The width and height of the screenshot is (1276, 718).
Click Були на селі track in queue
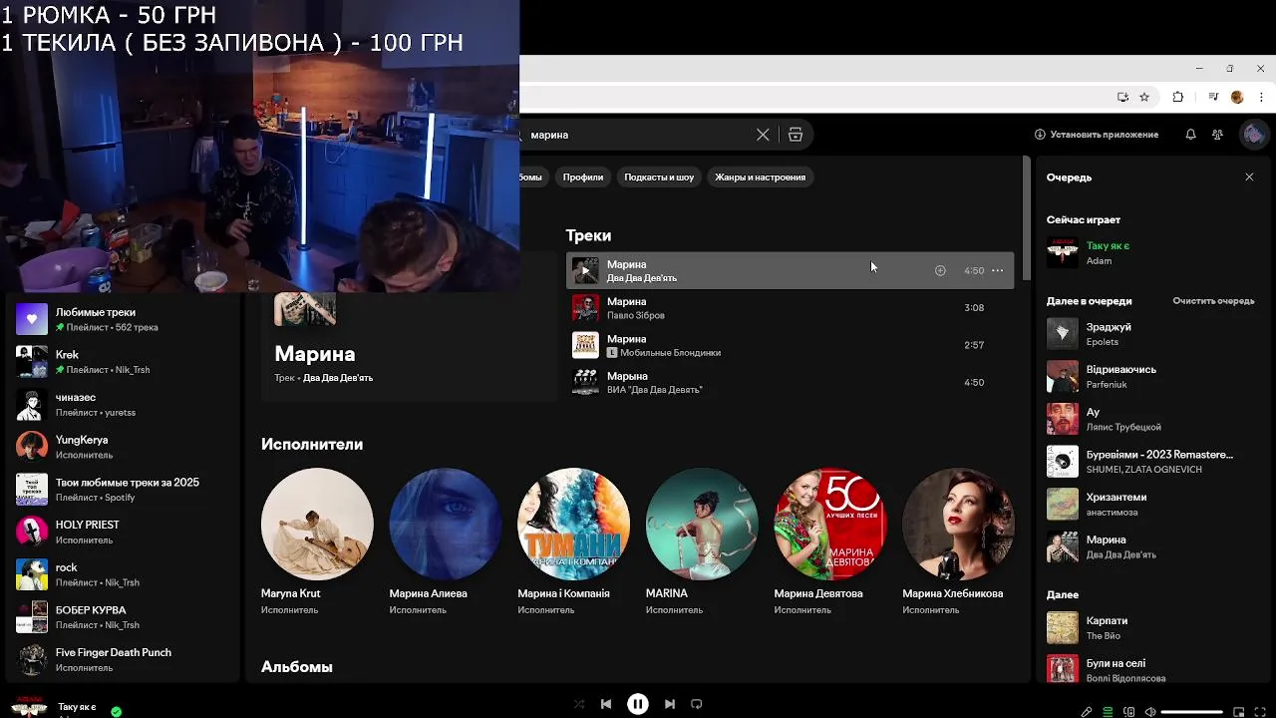tap(1150, 669)
